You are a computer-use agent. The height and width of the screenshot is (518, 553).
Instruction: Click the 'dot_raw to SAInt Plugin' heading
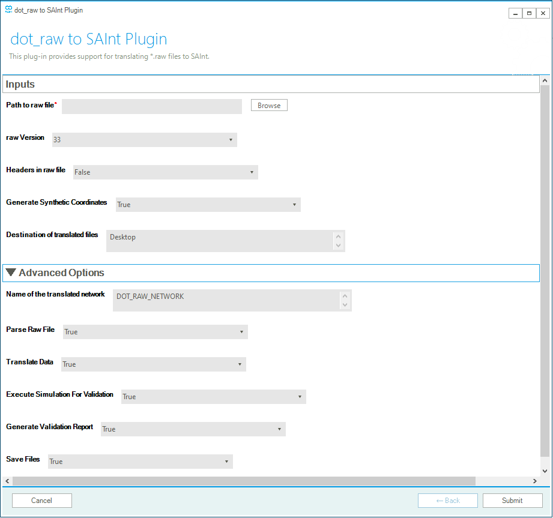click(x=88, y=39)
